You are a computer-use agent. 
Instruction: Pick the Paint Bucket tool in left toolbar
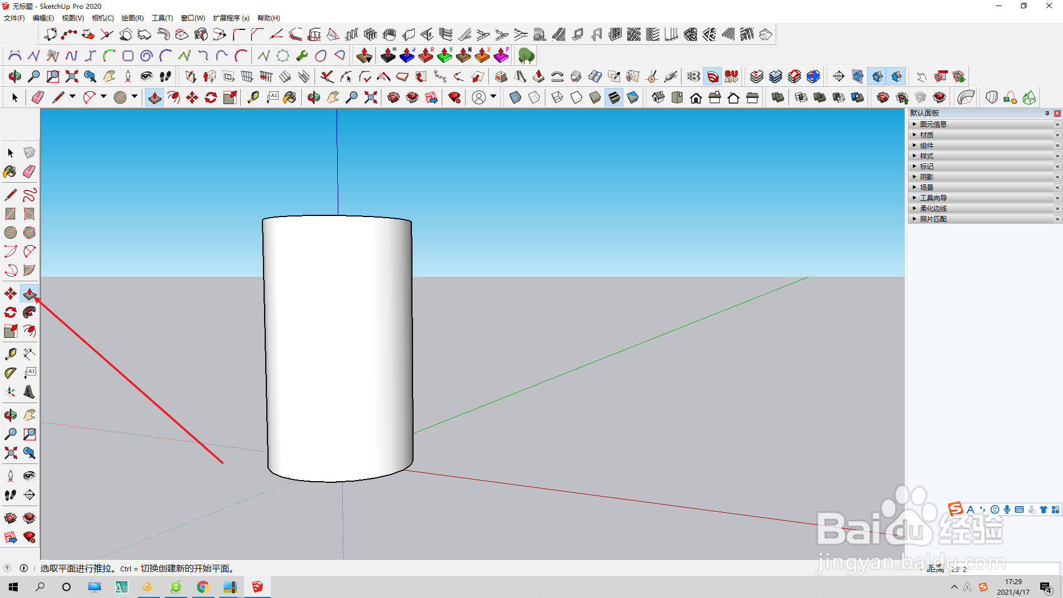tap(11, 172)
